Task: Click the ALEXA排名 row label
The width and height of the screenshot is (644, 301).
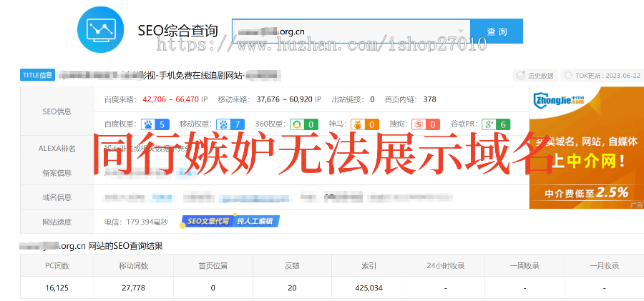Action: pos(57,148)
